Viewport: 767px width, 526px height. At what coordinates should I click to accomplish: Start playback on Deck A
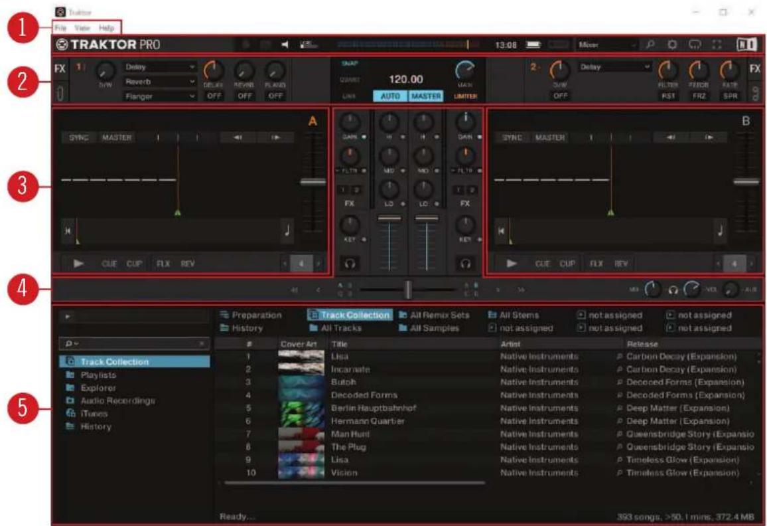[x=78, y=264]
